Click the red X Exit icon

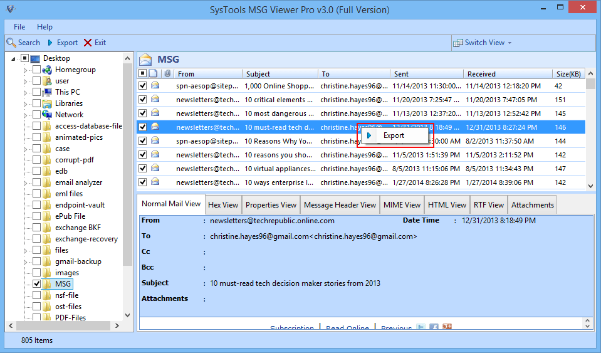pyautogui.click(x=88, y=43)
